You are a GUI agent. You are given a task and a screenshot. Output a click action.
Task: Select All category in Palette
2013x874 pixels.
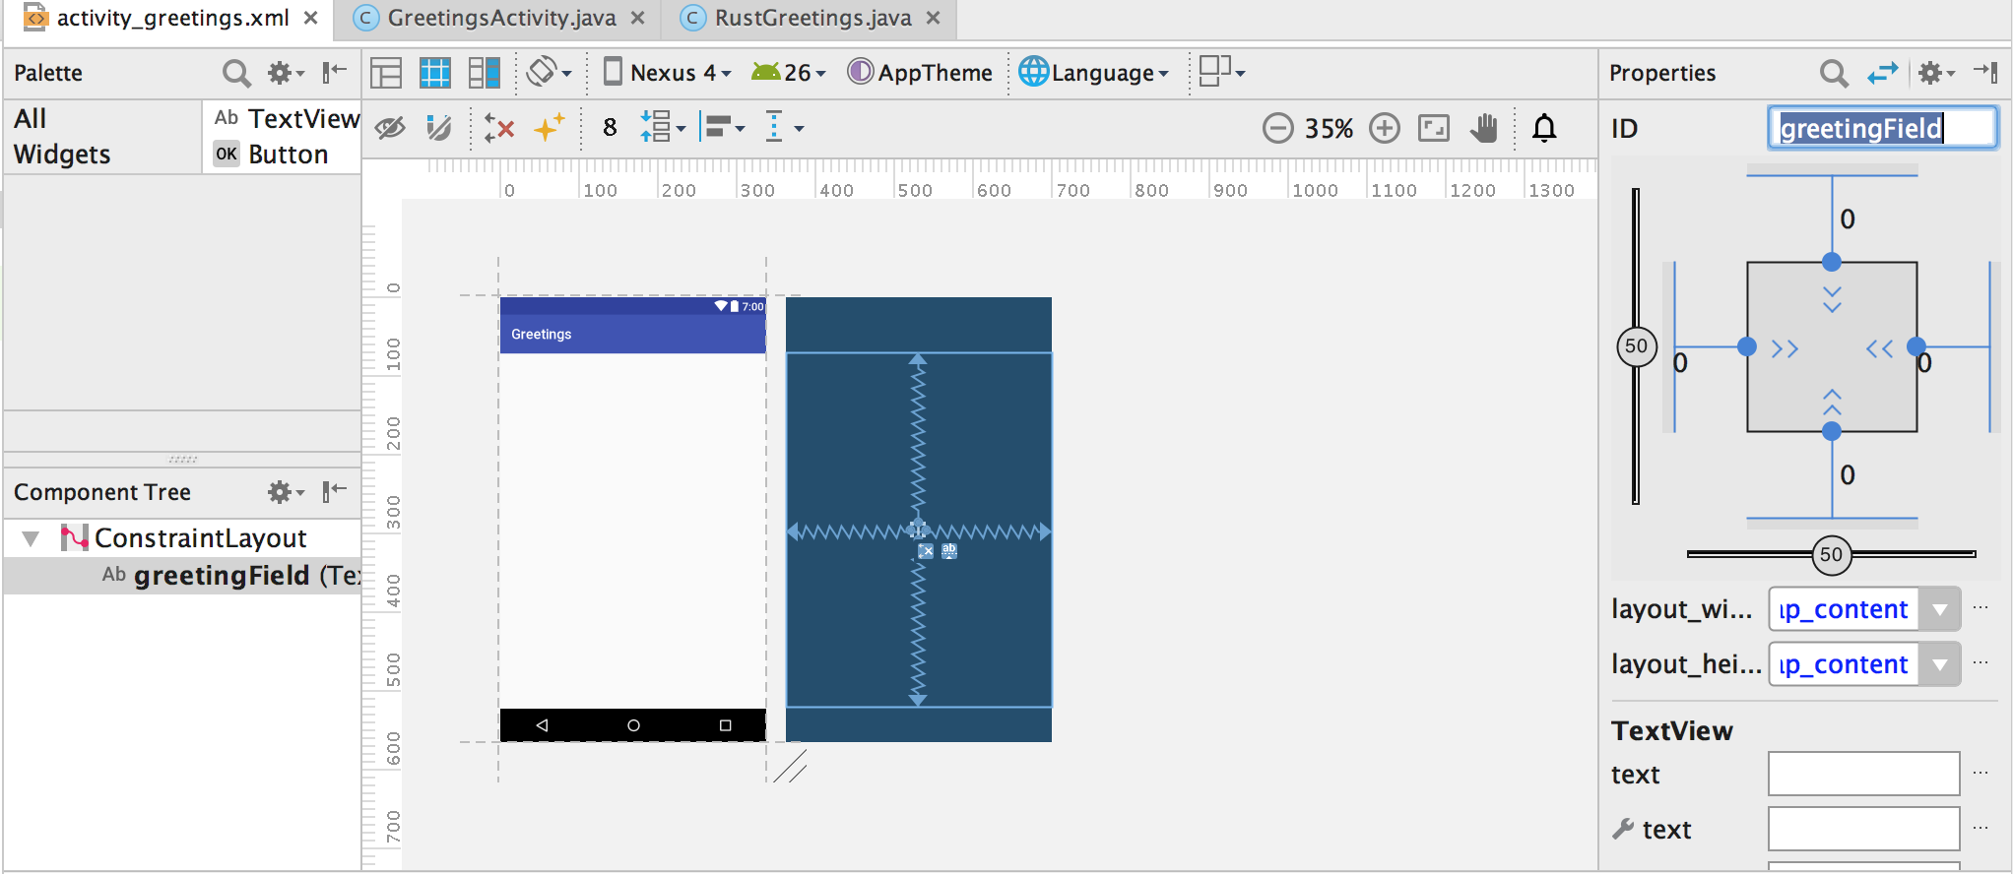coord(30,119)
